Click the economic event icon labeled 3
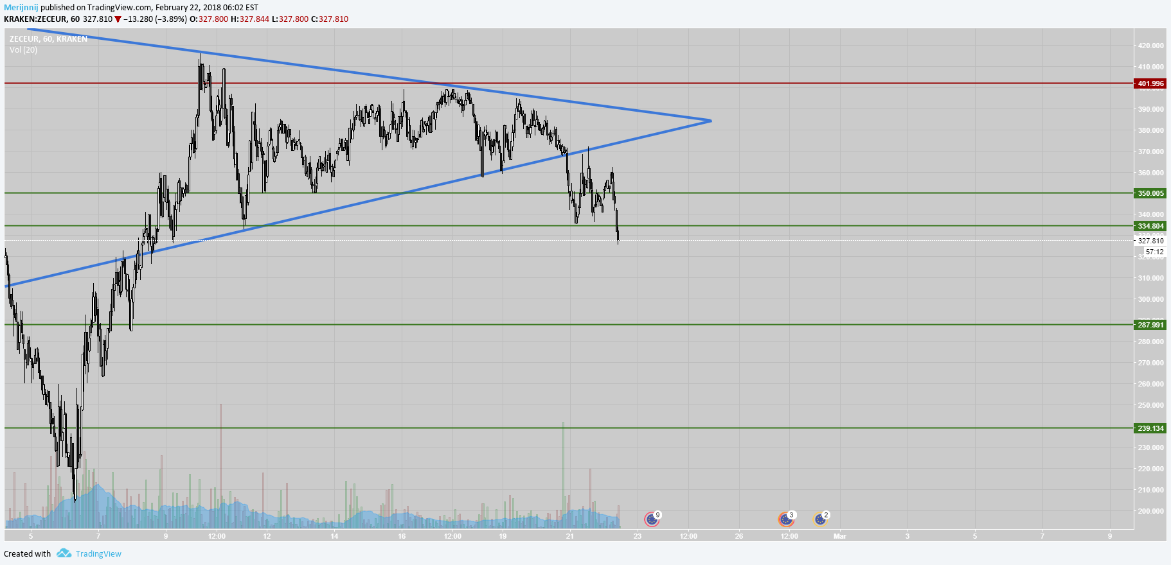The height and width of the screenshot is (565, 1171). pos(786,519)
